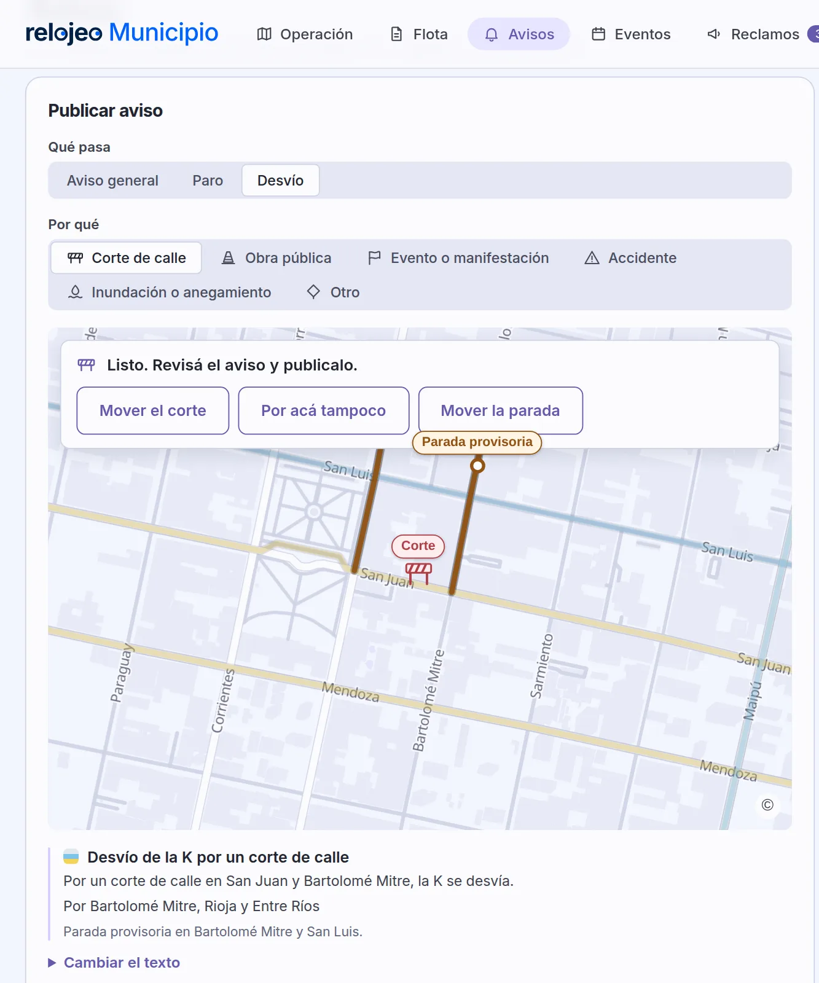Select the Paro notice type
This screenshot has height=983, width=819.
[x=208, y=181]
